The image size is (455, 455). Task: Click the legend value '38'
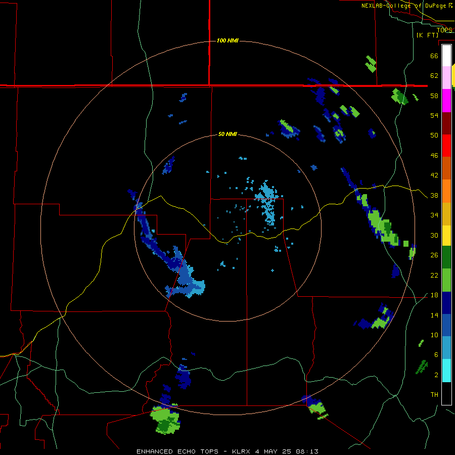tap(434, 195)
